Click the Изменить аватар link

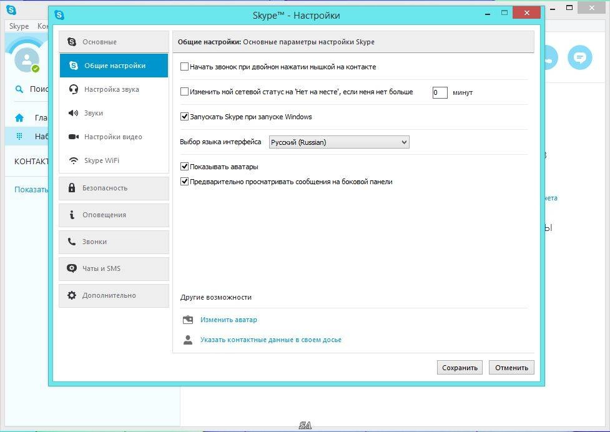click(229, 320)
